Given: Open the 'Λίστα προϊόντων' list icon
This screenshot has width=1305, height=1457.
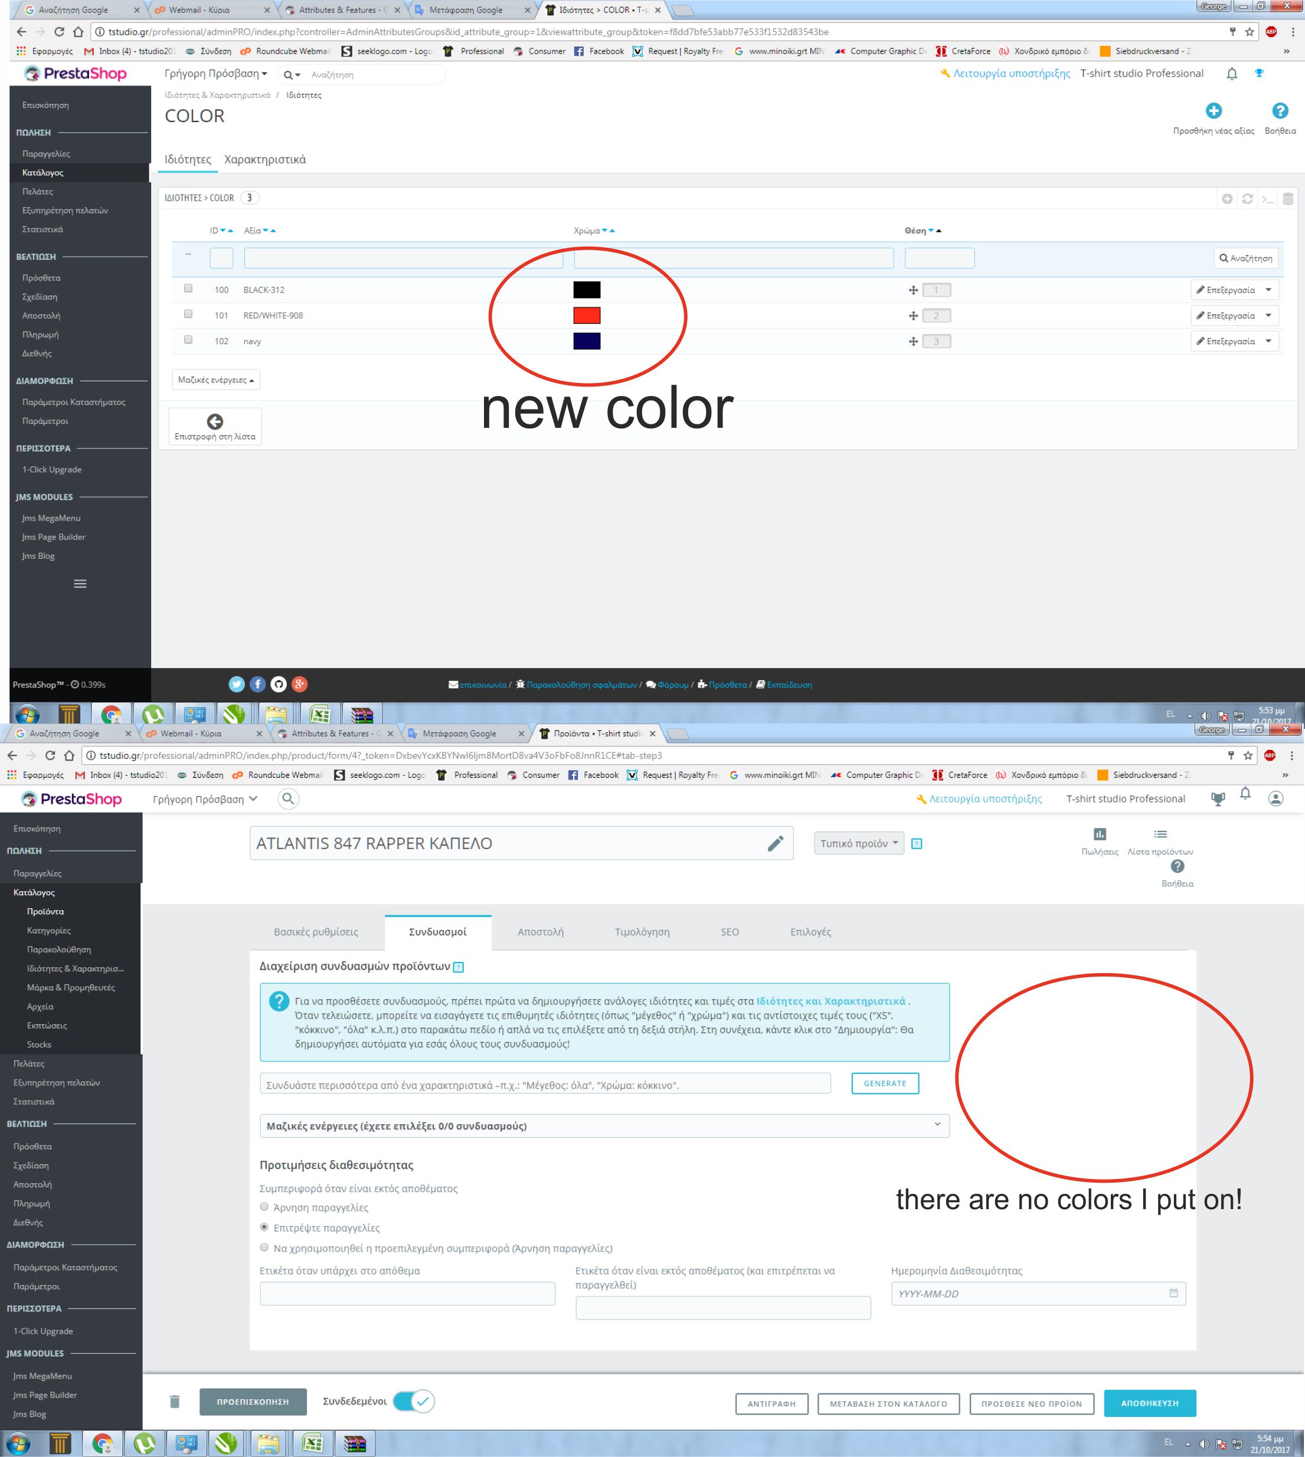Looking at the screenshot, I should (x=1160, y=834).
